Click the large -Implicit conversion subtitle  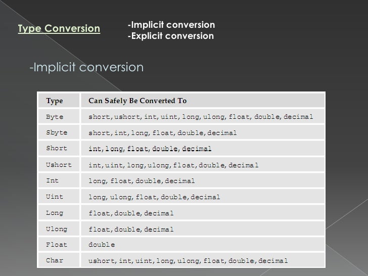(x=86, y=67)
